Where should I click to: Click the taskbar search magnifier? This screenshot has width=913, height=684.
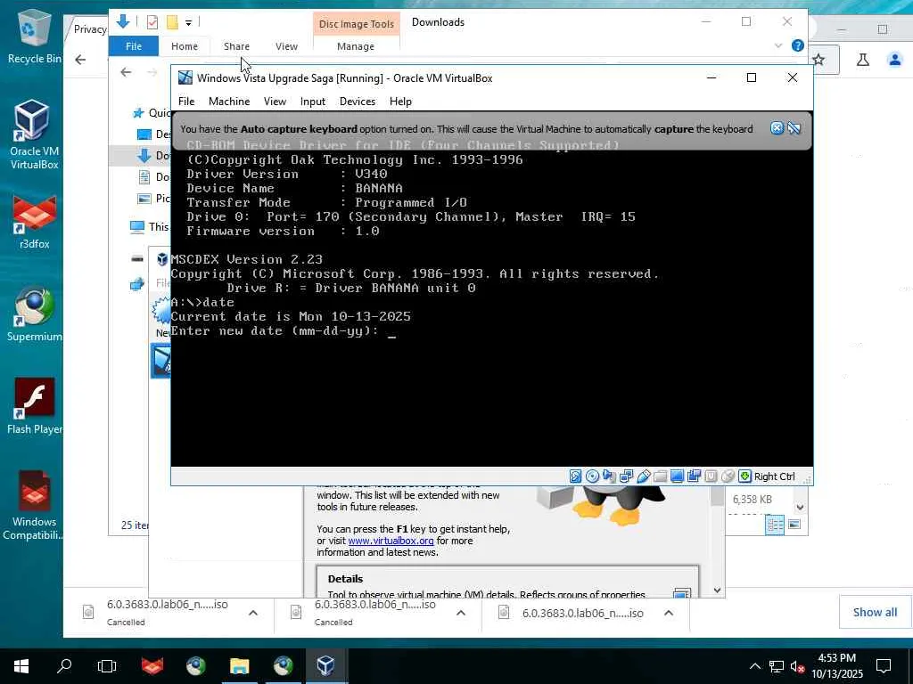(64, 666)
